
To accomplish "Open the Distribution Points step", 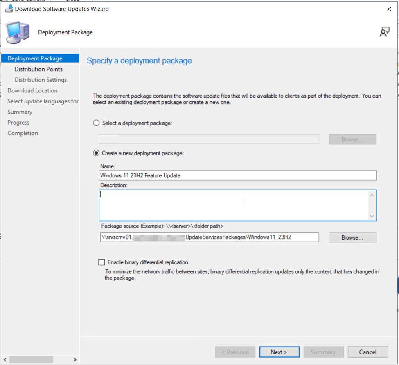I will (38, 69).
